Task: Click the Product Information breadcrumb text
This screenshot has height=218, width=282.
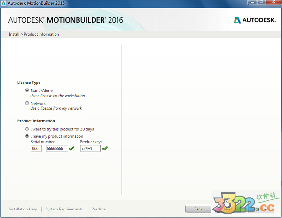Action: (x=41, y=34)
